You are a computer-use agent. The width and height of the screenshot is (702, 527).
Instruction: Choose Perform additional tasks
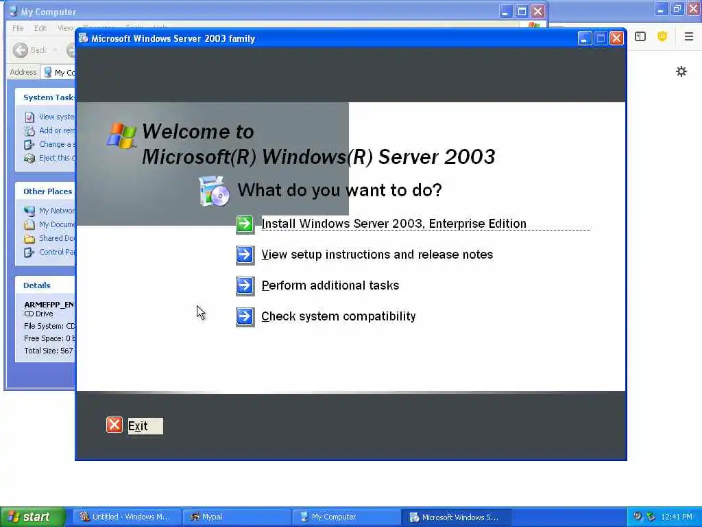pyautogui.click(x=330, y=285)
